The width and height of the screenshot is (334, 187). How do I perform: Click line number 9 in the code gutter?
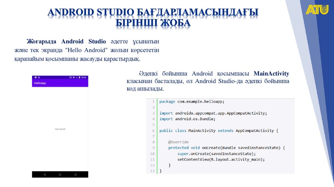click(x=153, y=148)
